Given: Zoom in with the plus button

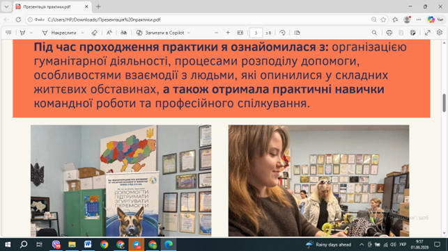Looking at the screenshot, I should tap(228, 33).
